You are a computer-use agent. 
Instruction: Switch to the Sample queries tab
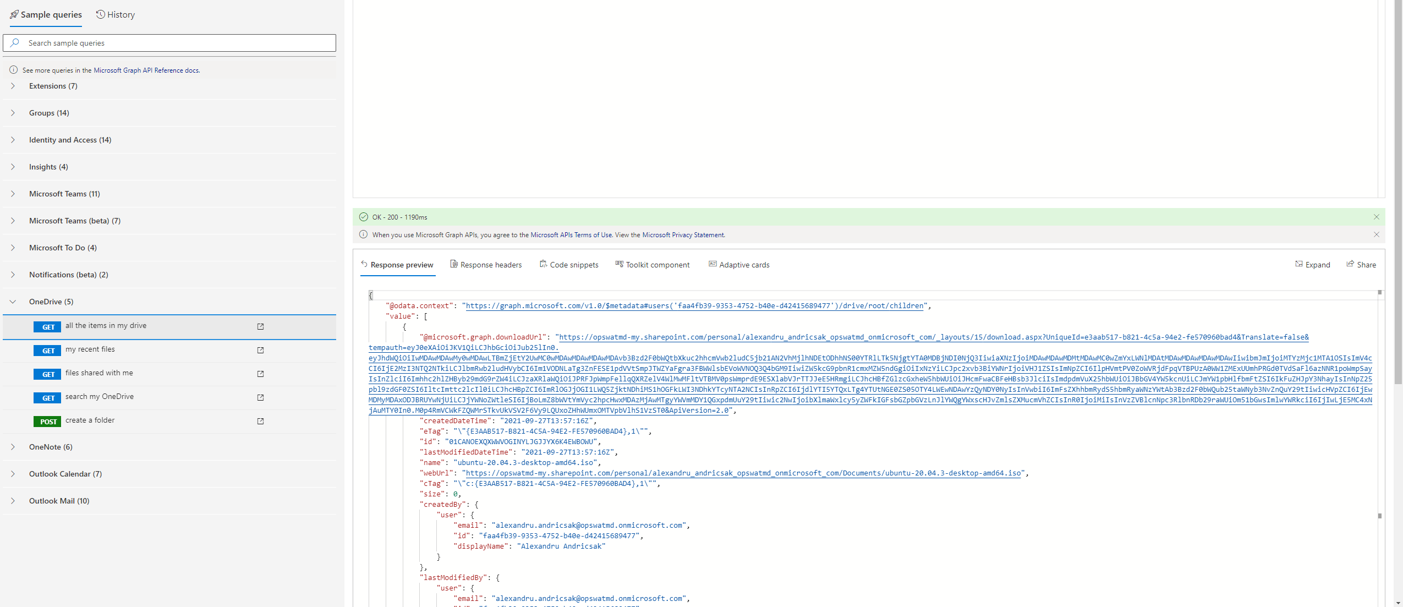[46, 15]
